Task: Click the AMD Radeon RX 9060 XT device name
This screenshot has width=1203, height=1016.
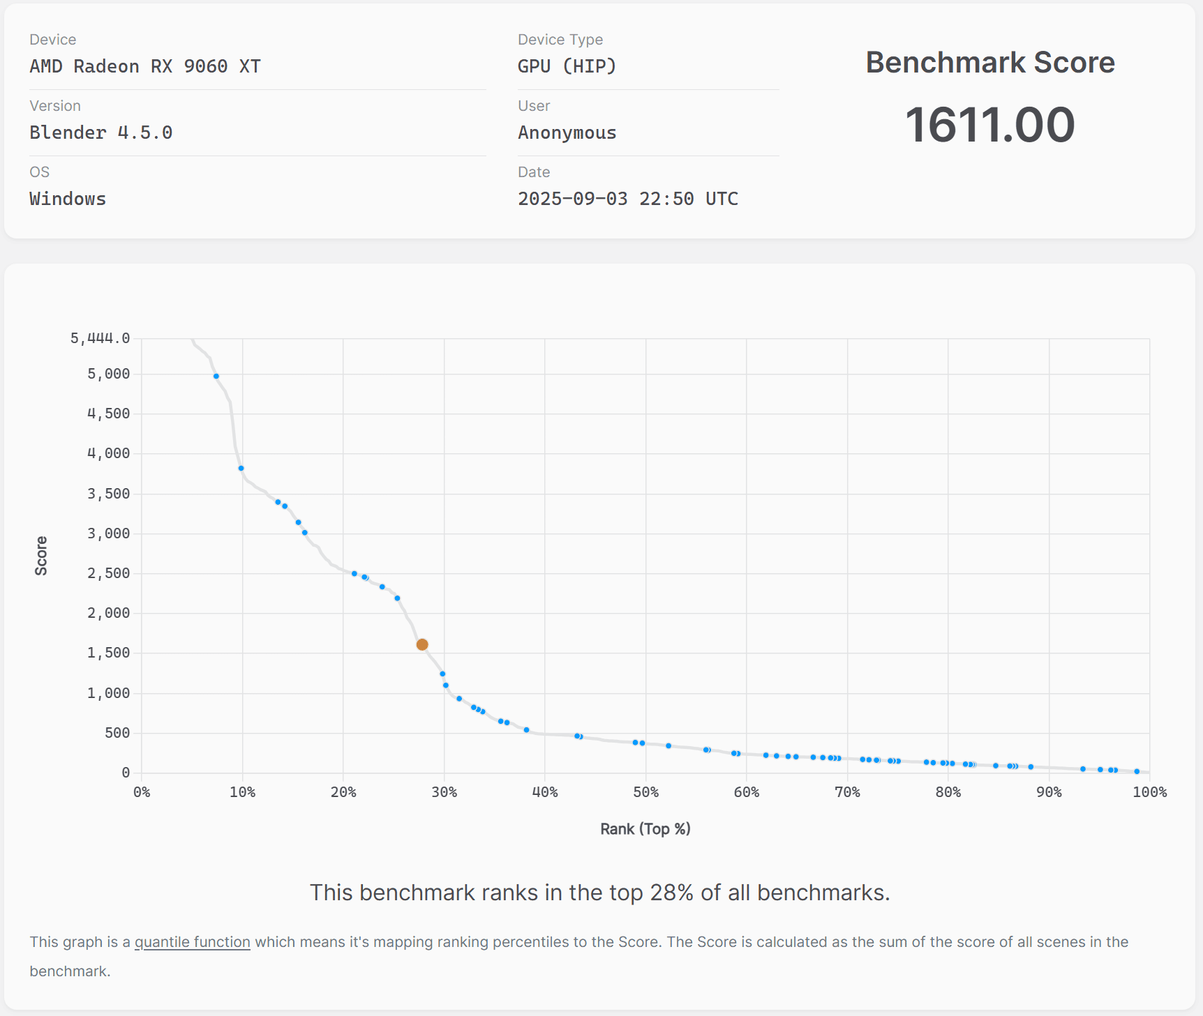Action: 145,66
